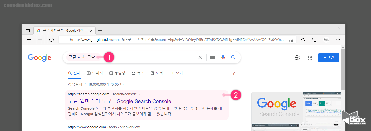The height and width of the screenshot is (131, 371).
Task: Expand the 더보기 menu
Action: coord(176,73)
